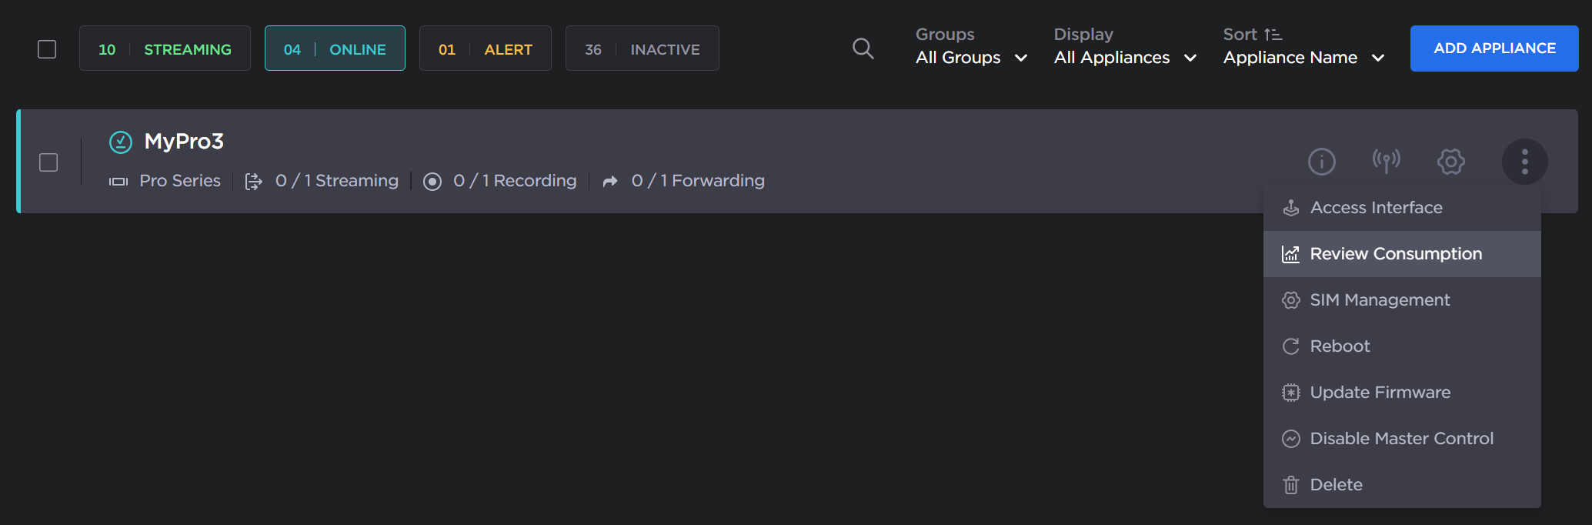
Task: Open the MyPro3 appliance name
Action: 184,142
